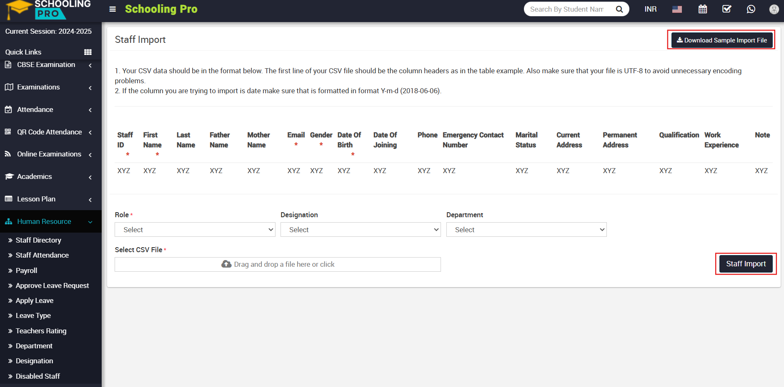The image size is (784, 387).
Task: Go to Staff Directory
Action: (x=38, y=240)
